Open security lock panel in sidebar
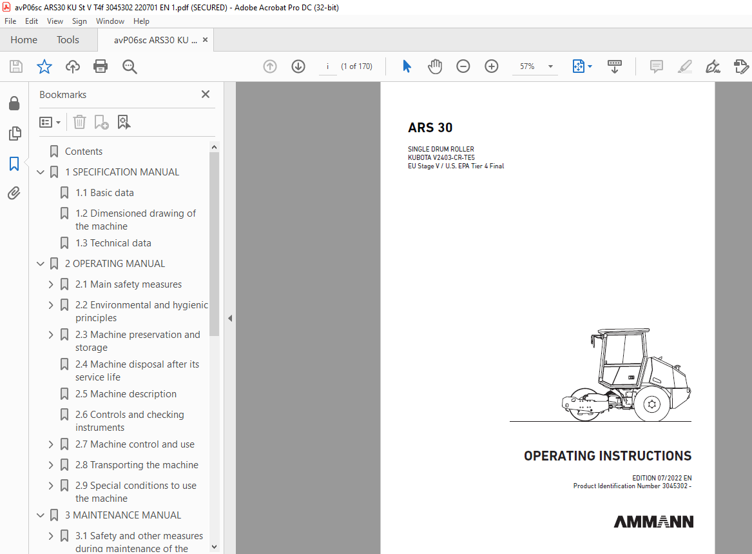Image resolution: width=752 pixels, height=554 pixels. [x=14, y=103]
